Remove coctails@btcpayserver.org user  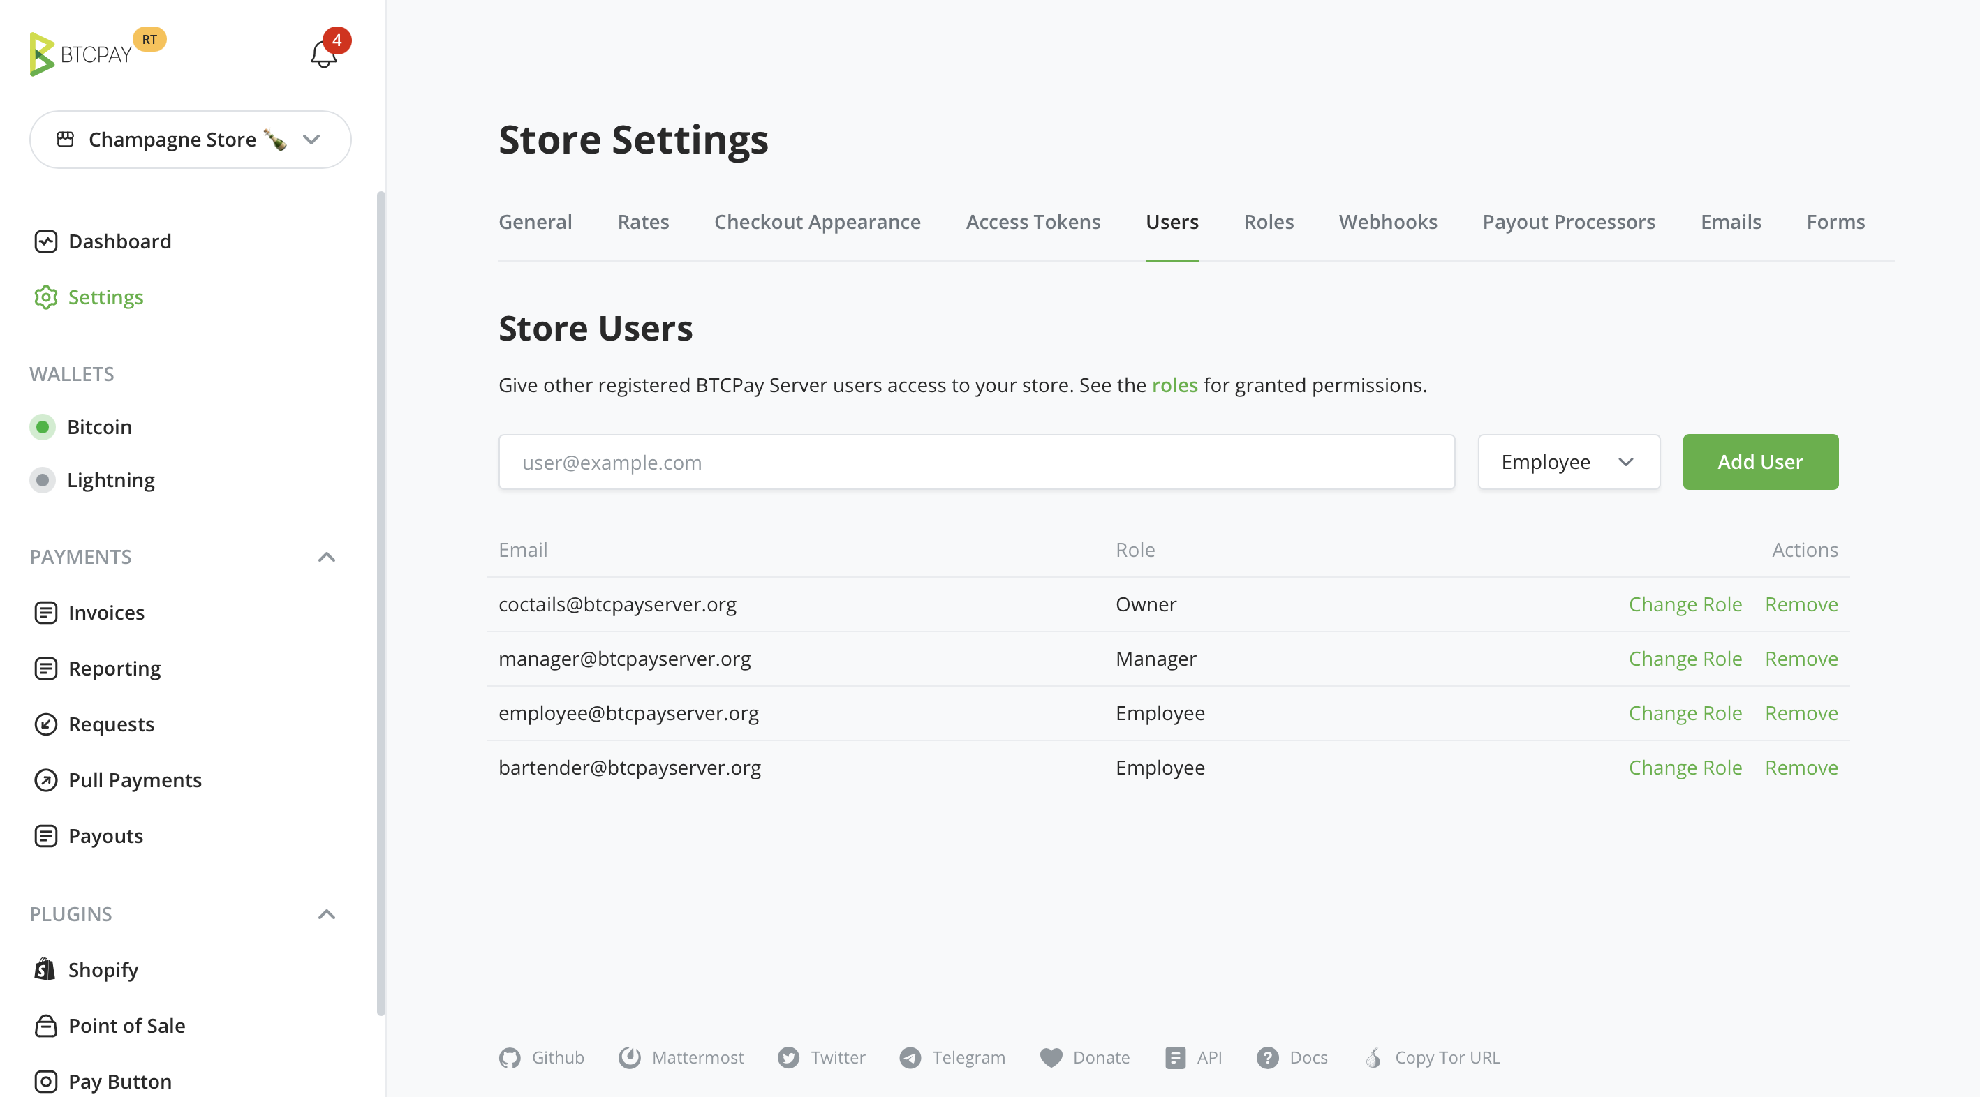[x=1802, y=604]
